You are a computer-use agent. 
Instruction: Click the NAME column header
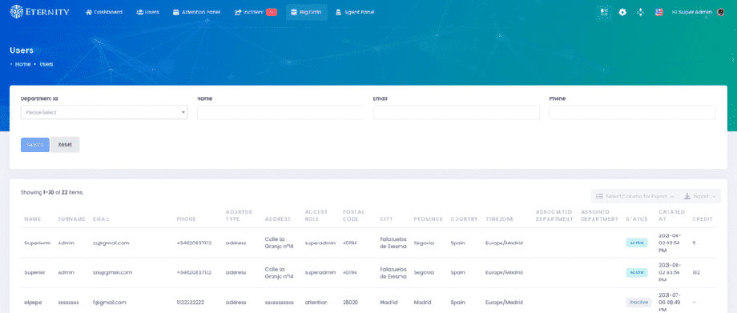point(32,219)
